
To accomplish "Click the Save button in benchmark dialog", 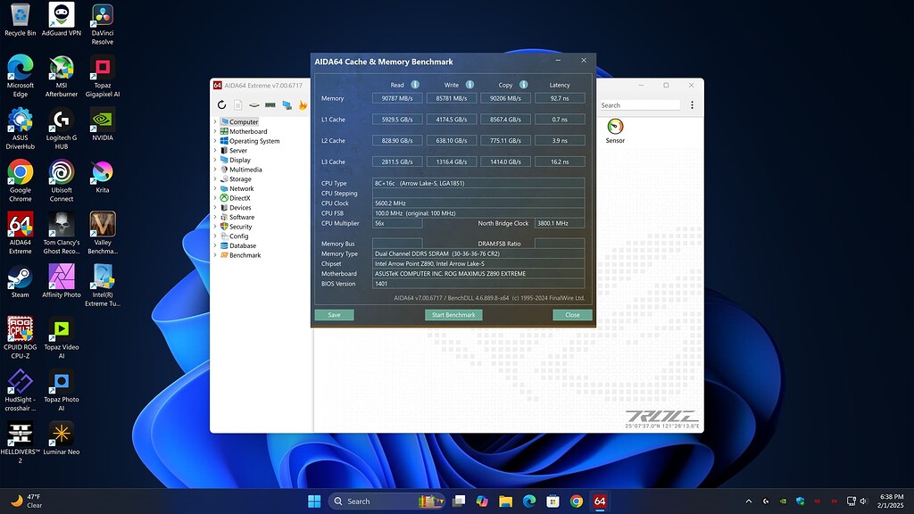I will point(334,315).
